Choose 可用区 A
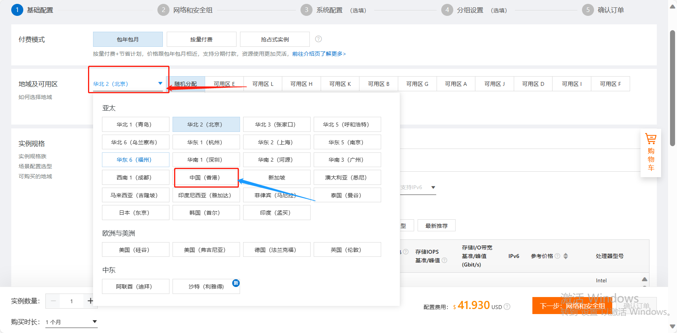 tap(456, 84)
